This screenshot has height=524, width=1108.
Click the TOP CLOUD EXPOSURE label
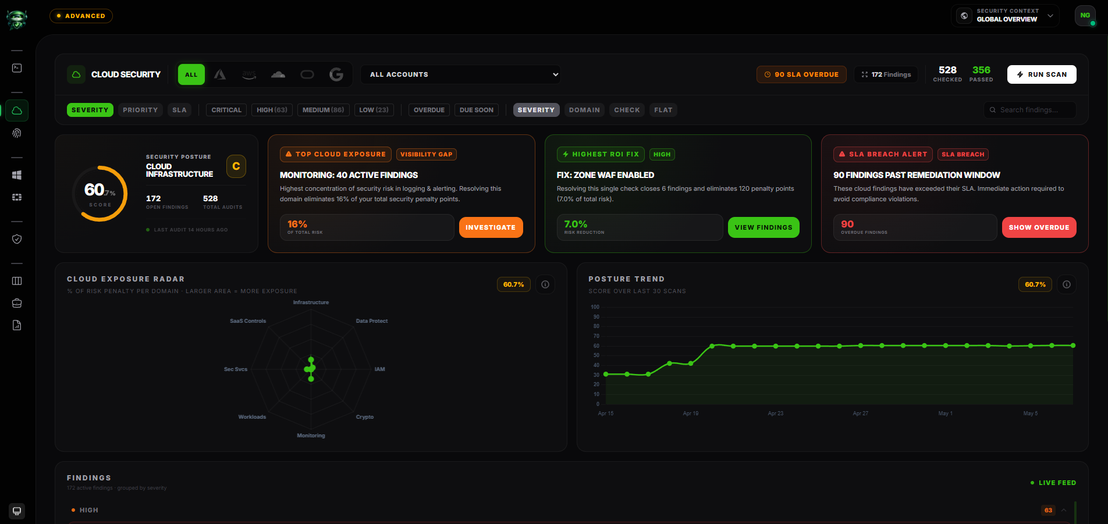[x=336, y=154]
